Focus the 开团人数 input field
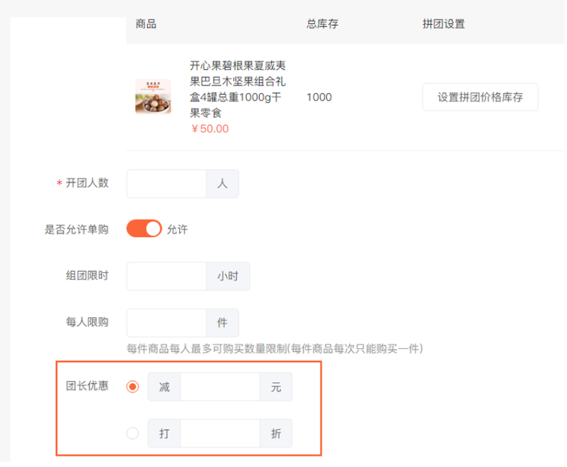Image resolution: width=567 pixels, height=467 pixels. point(166,184)
